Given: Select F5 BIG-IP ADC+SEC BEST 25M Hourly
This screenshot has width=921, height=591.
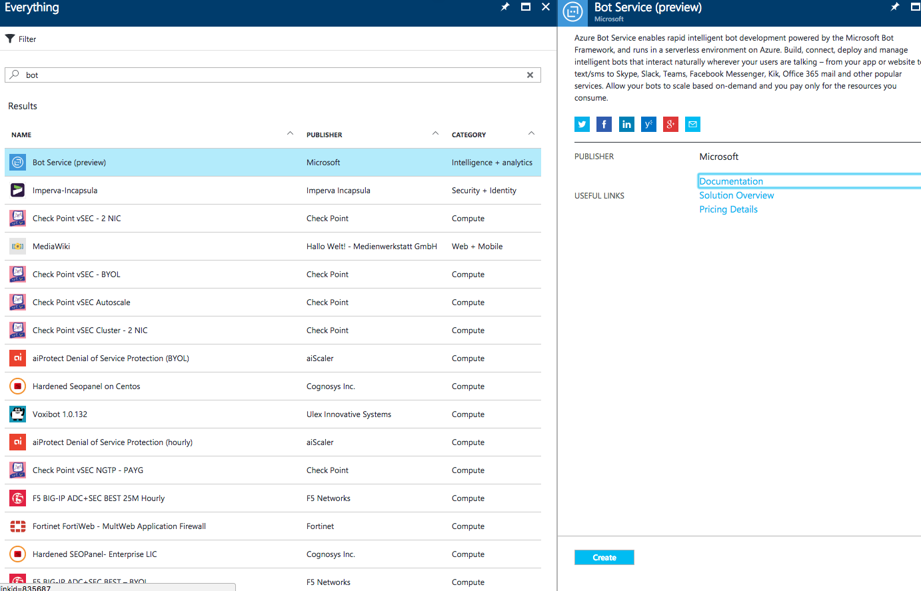Looking at the screenshot, I should tap(273, 498).
